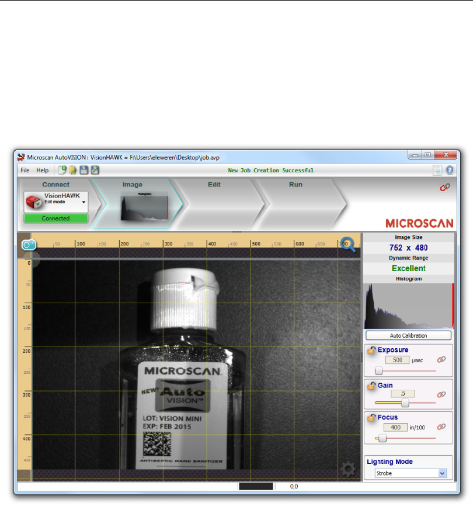Toggle the Gain link icon
This screenshot has height=506, width=473.
click(x=441, y=394)
